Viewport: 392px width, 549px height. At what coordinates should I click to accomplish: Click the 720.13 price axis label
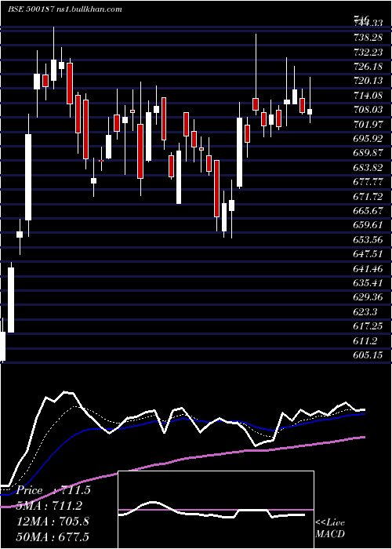(368, 81)
